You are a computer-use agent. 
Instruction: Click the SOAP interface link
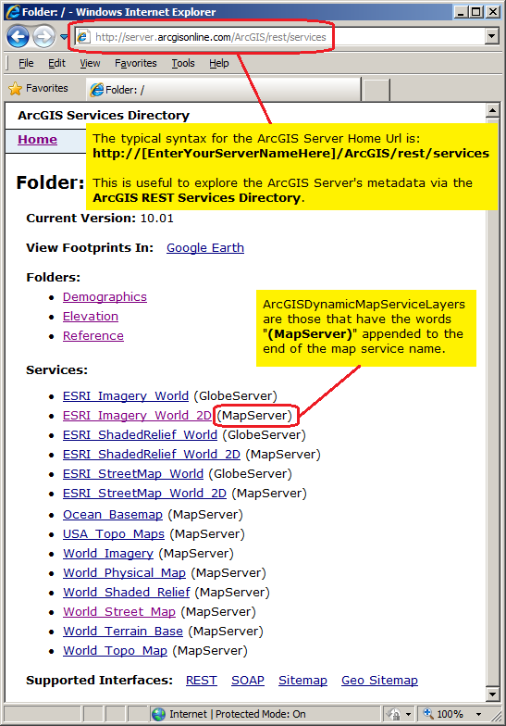click(x=248, y=680)
